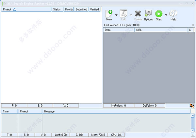Click 'Last verified URLs (max. 1000)' label
The height and width of the screenshot is (138, 196).
pyautogui.click(x=122, y=25)
